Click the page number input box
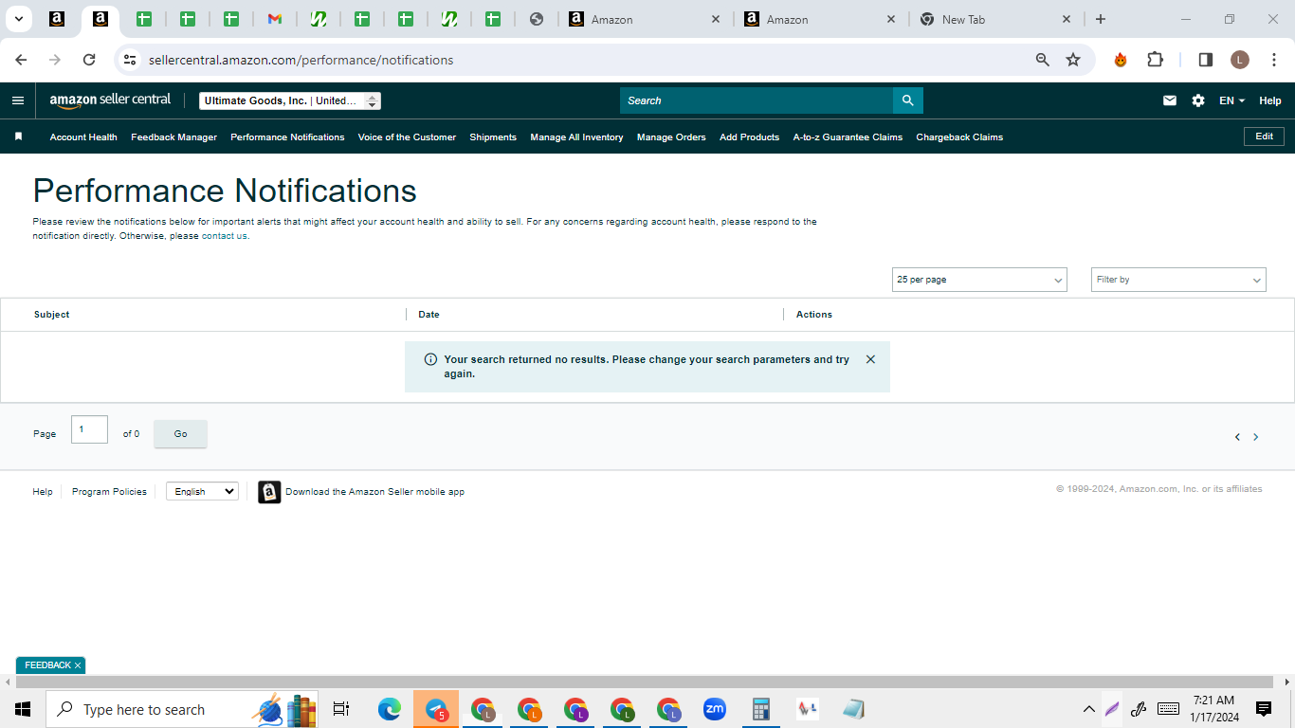The height and width of the screenshot is (728, 1295). (89, 429)
